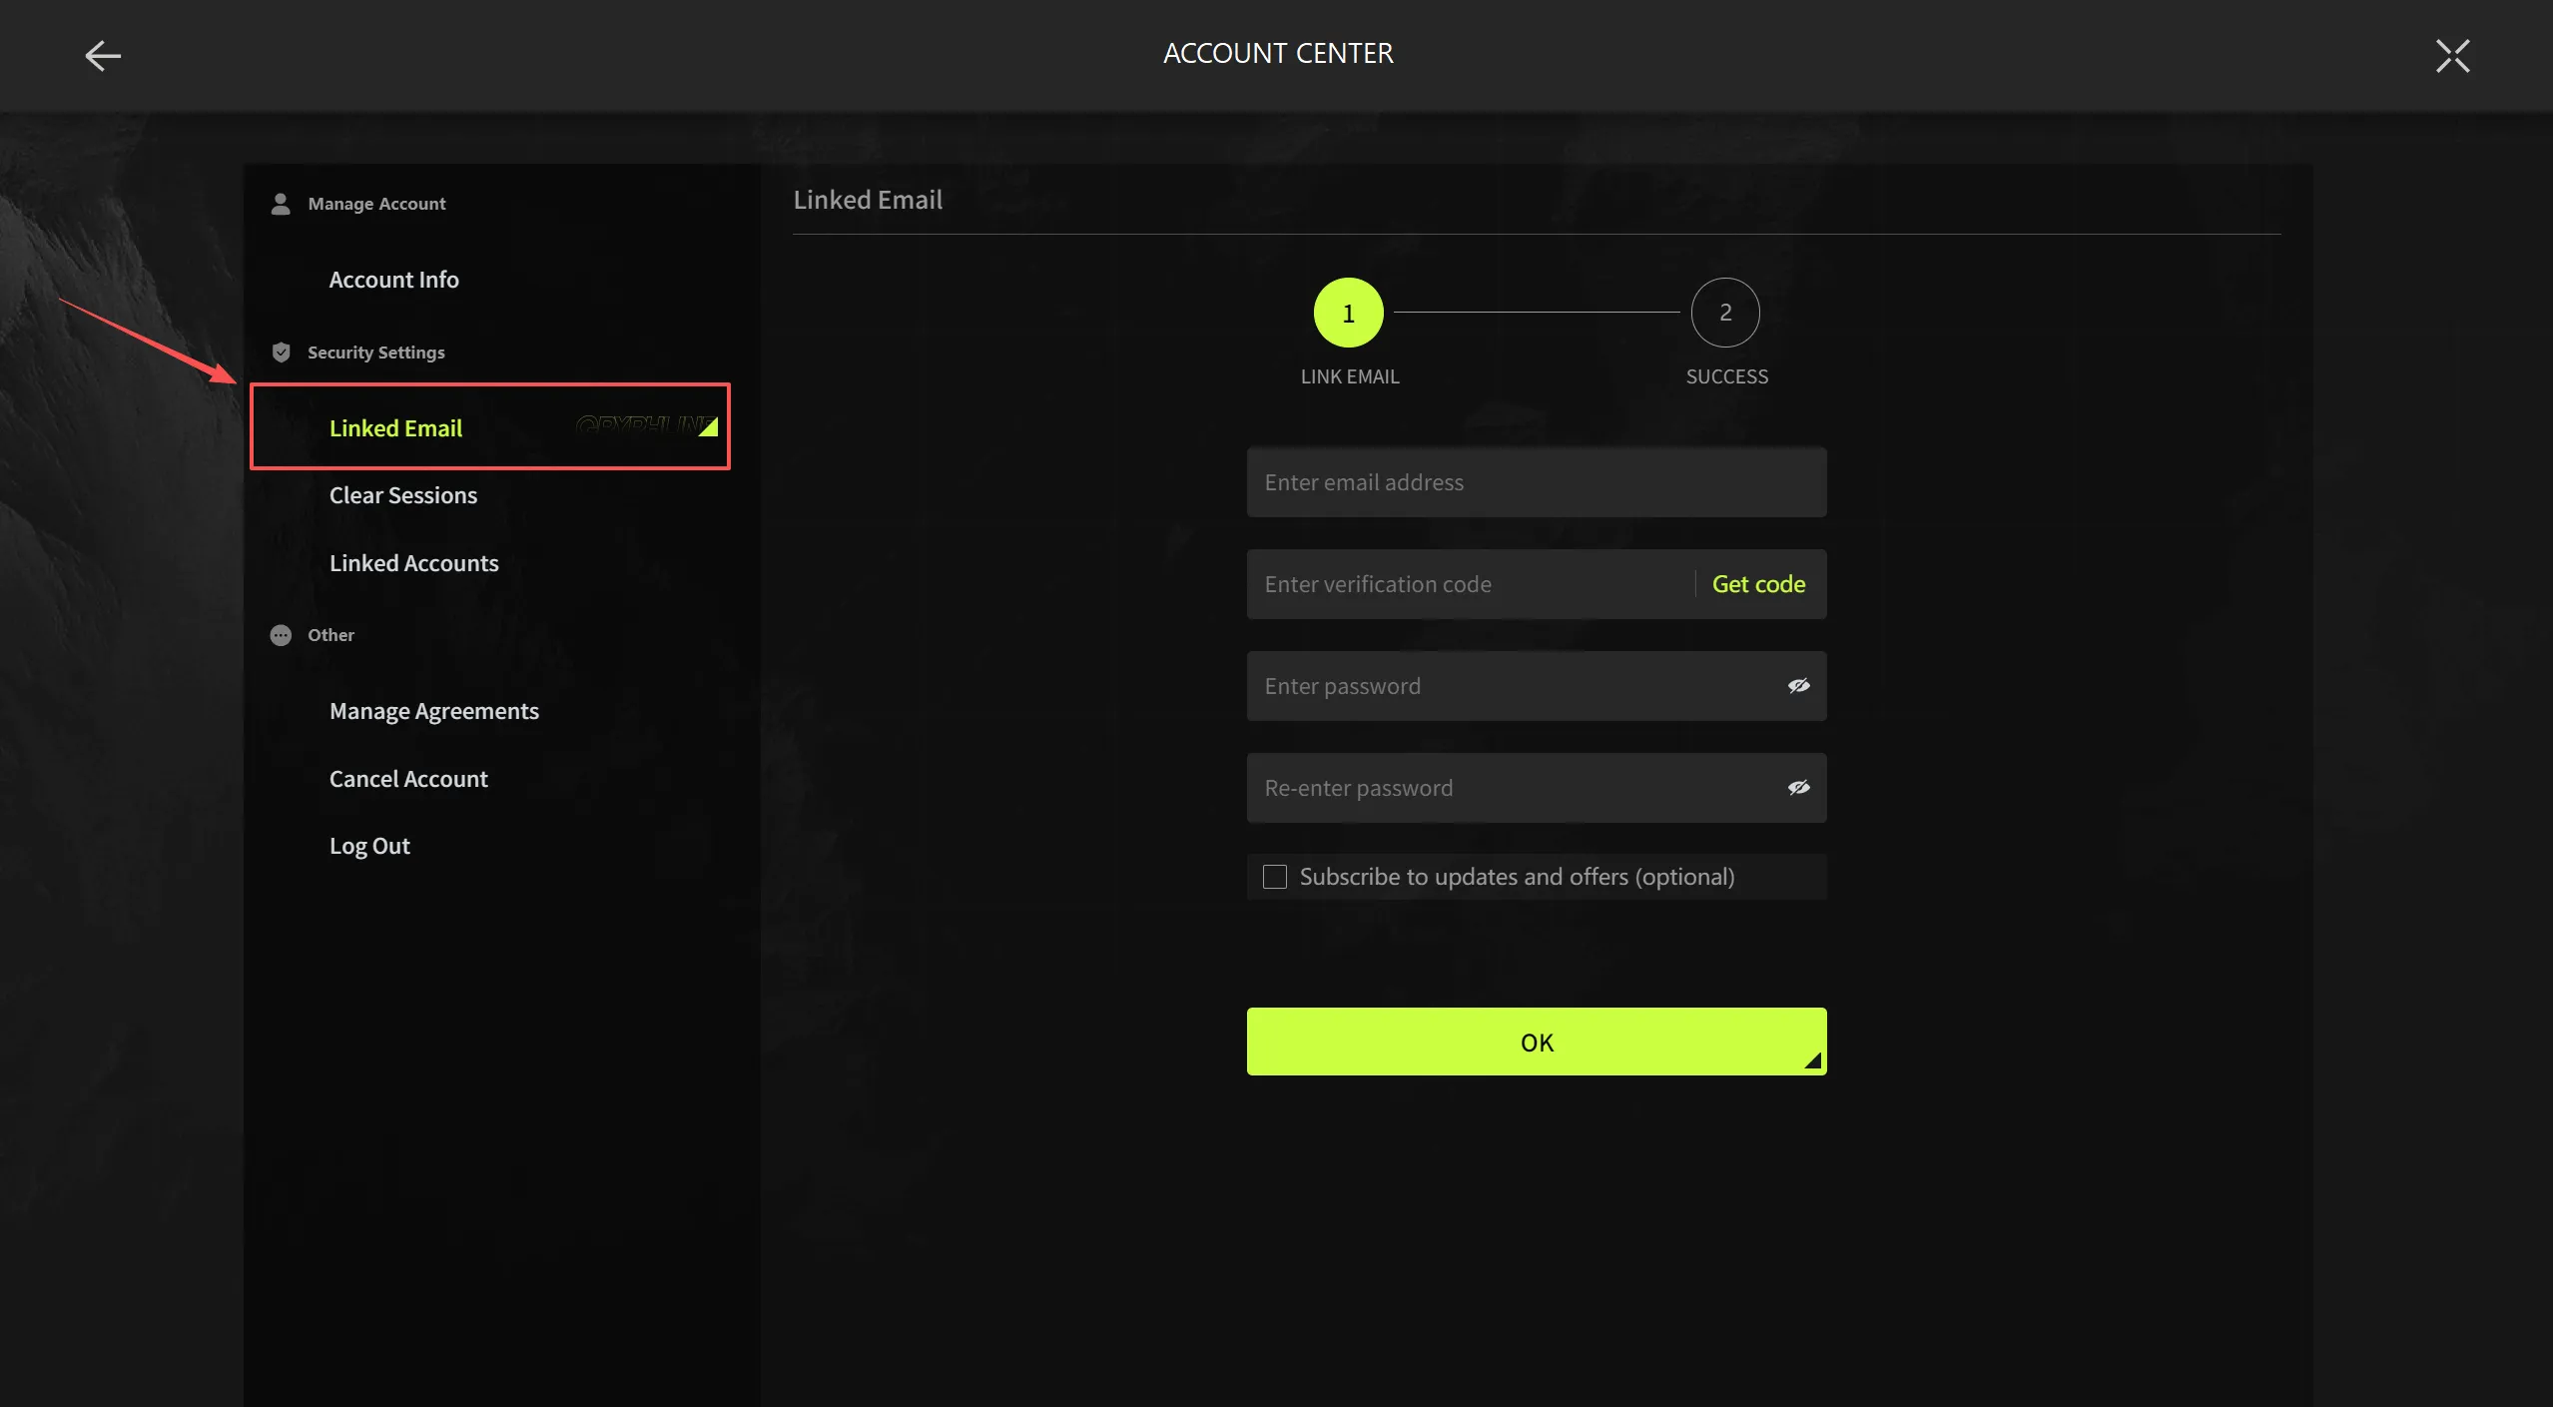Click step 1 Link Email circle

(1348, 313)
